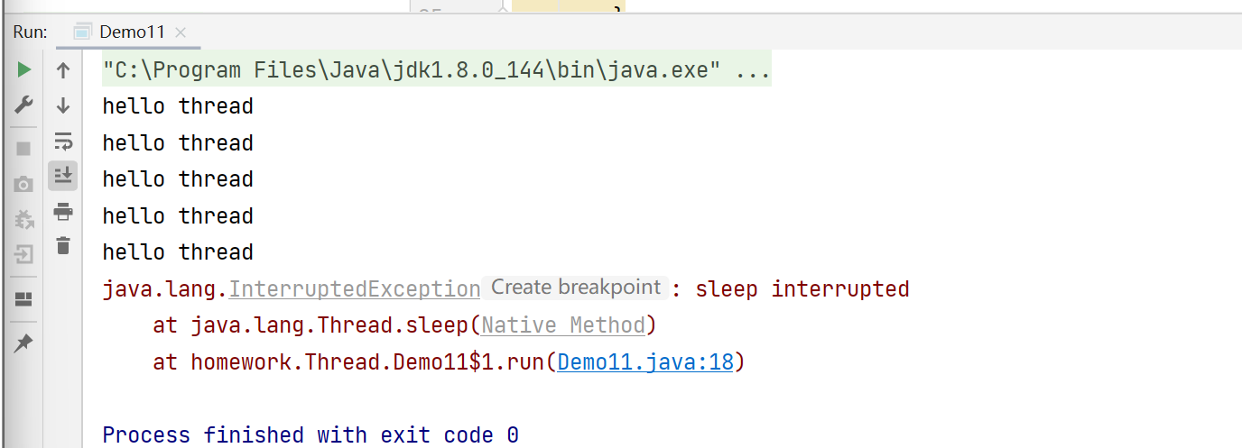
Task: Close the Demo11 run tab
Action: click(x=181, y=32)
